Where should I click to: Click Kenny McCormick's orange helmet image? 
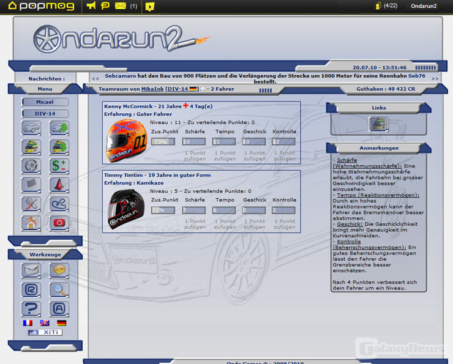[127, 141]
